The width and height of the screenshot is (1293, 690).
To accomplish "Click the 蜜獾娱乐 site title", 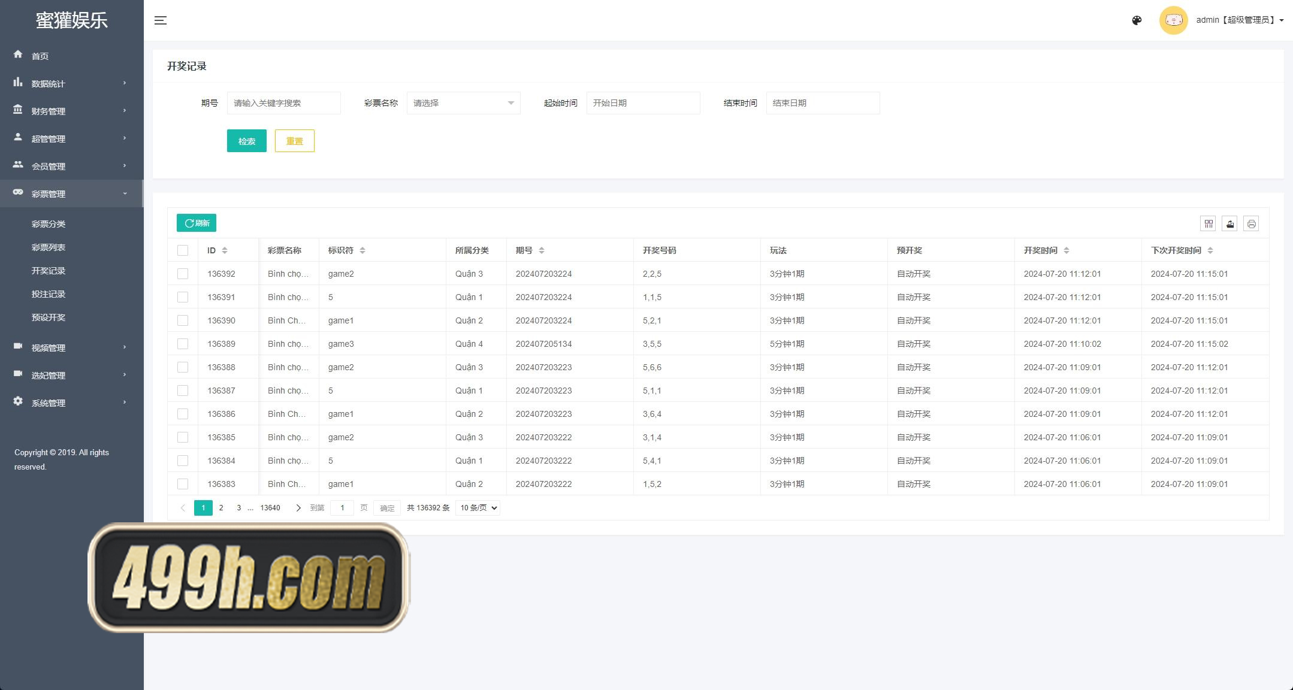I will [71, 20].
